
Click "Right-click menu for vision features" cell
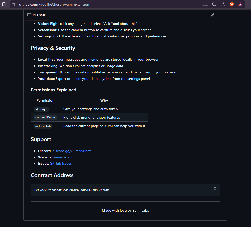click(x=104, y=117)
